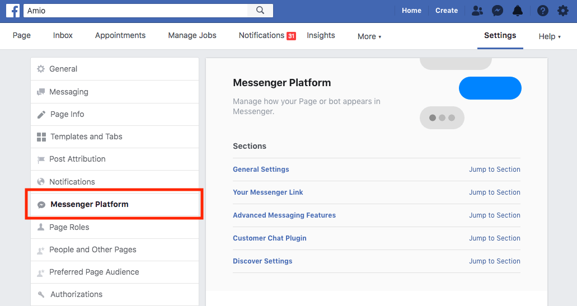Click Advanced Messaging Features link
This screenshot has height=306, width=577.
tap(284, 215)
